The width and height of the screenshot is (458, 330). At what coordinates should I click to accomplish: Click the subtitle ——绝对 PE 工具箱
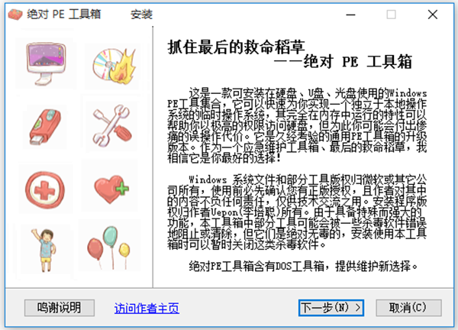click(x=343, y=62)
